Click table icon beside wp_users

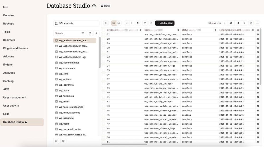click(56, 124)
